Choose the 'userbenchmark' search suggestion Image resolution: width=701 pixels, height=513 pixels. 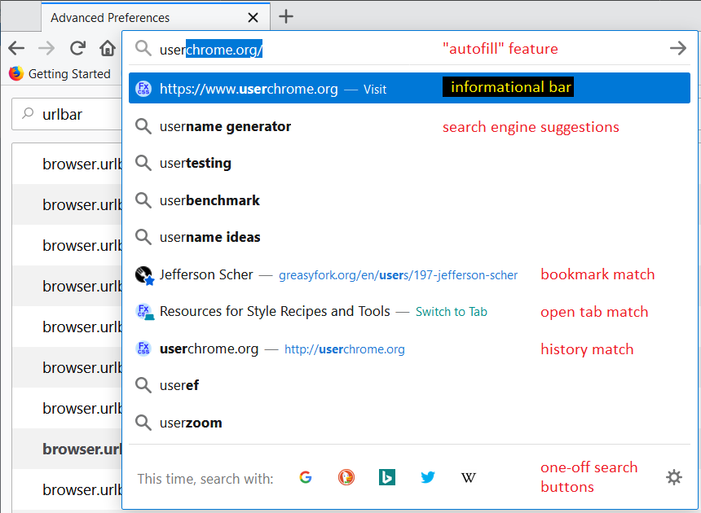click(409, 200)
